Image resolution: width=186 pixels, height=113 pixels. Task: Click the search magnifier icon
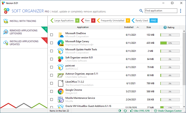pyautogui.click(x=141, y=11)
